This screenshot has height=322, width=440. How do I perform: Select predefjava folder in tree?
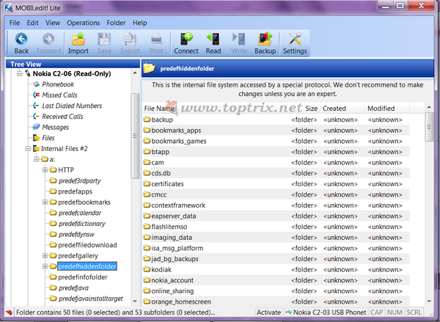73,288
